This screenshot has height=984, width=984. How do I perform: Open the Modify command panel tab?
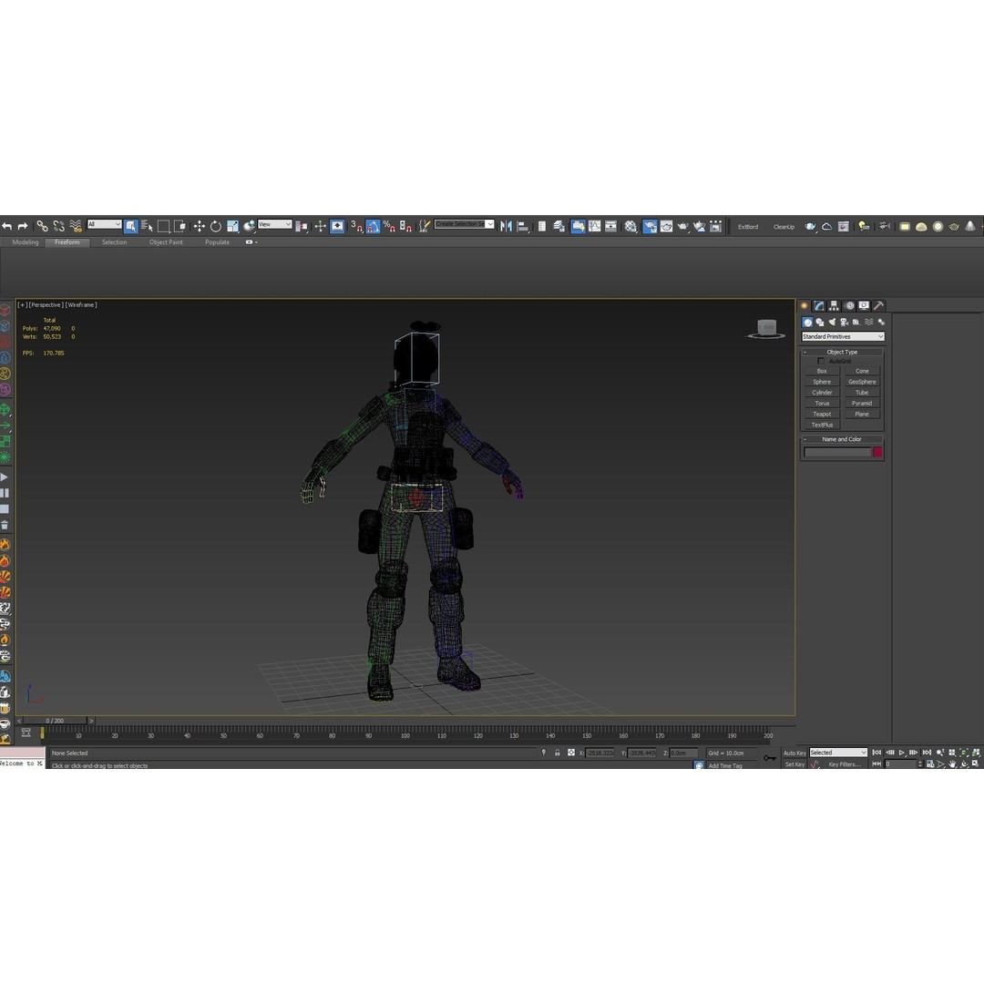point(819,305)
